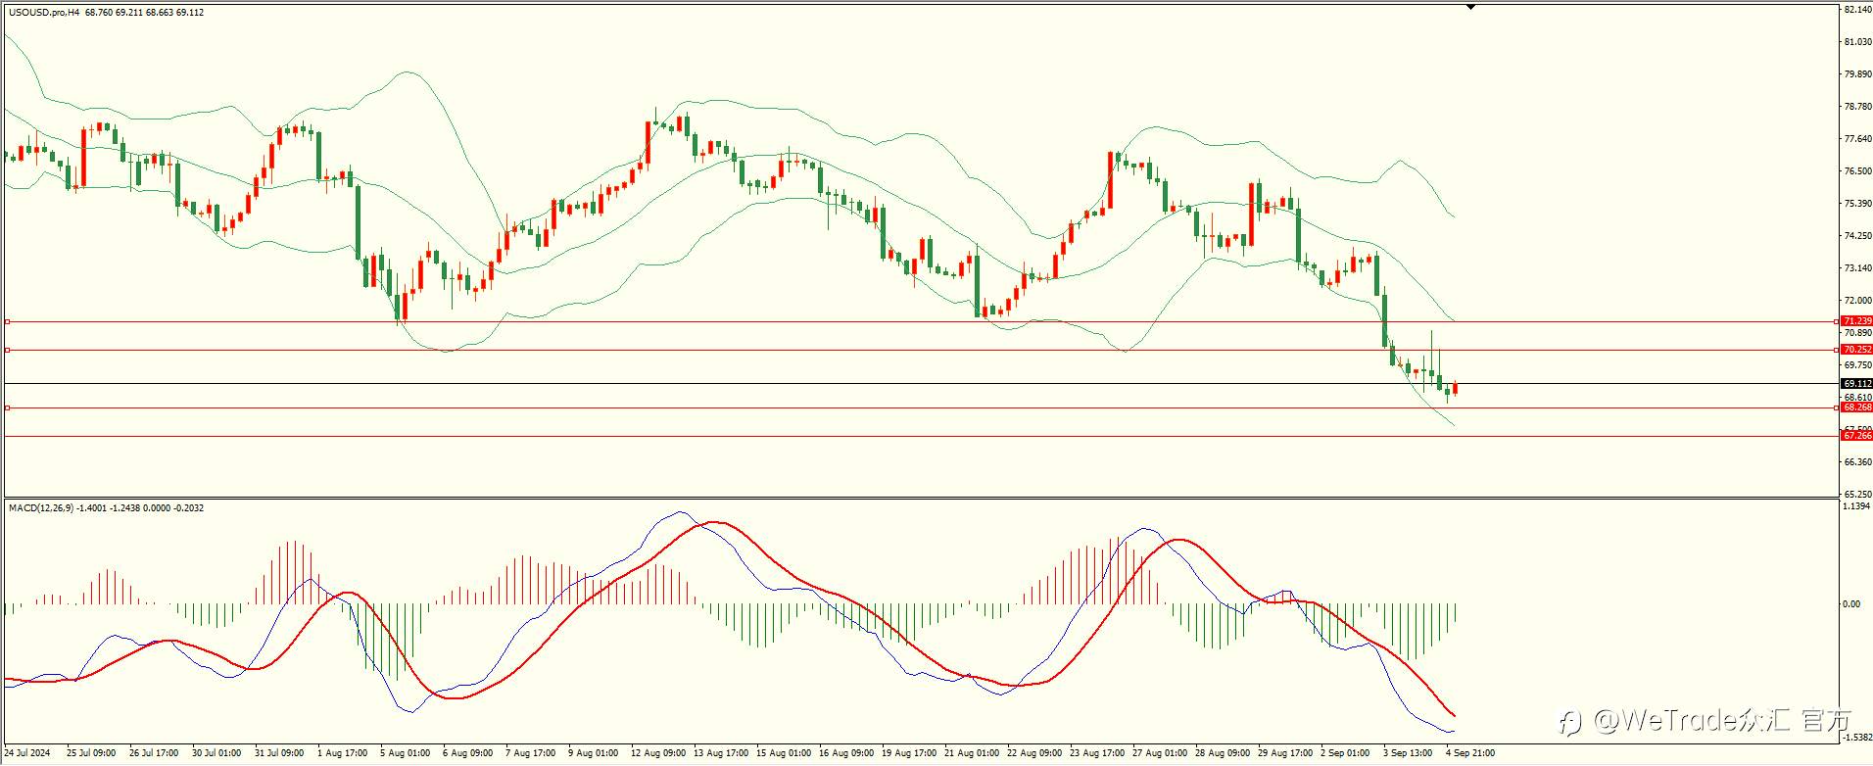Click the 72.000 price axis label

1857,301
